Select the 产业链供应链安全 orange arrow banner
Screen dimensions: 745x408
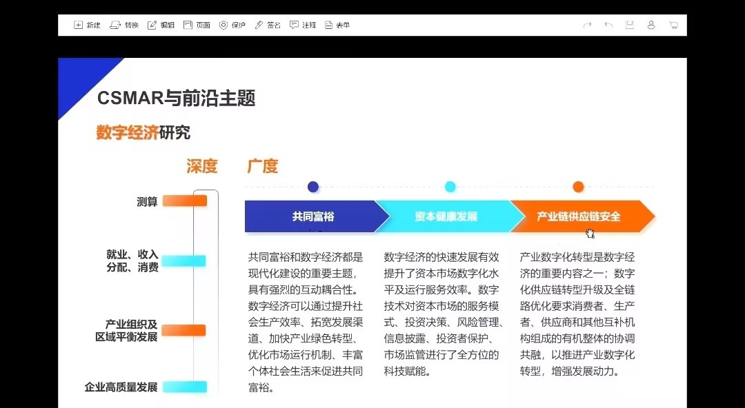pos(579,216)
